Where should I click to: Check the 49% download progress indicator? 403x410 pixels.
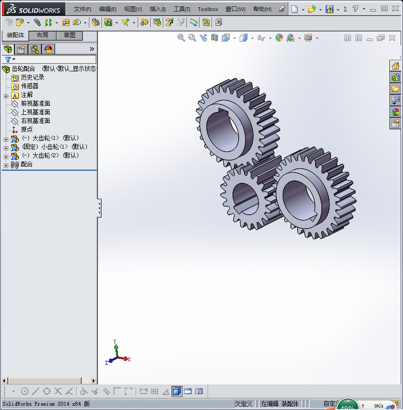[x=348, y=405]
